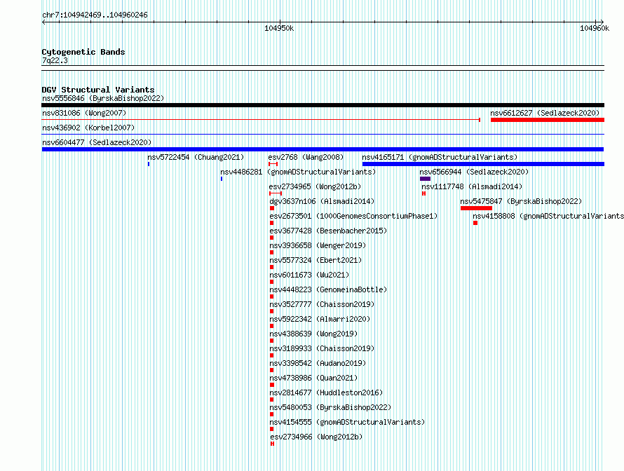Select the red nsv6612627 variant bar

[547, 120]
